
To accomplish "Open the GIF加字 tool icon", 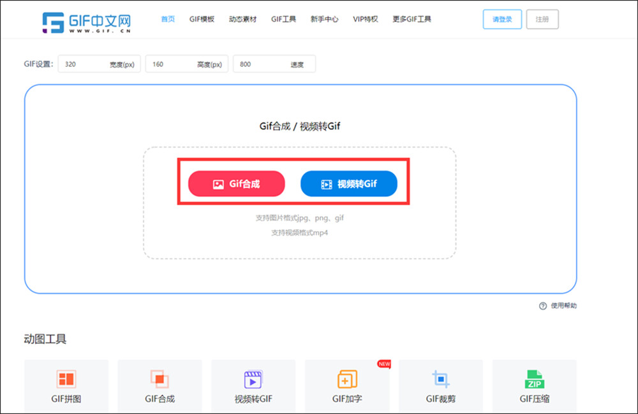I will (x=347, y=379).
